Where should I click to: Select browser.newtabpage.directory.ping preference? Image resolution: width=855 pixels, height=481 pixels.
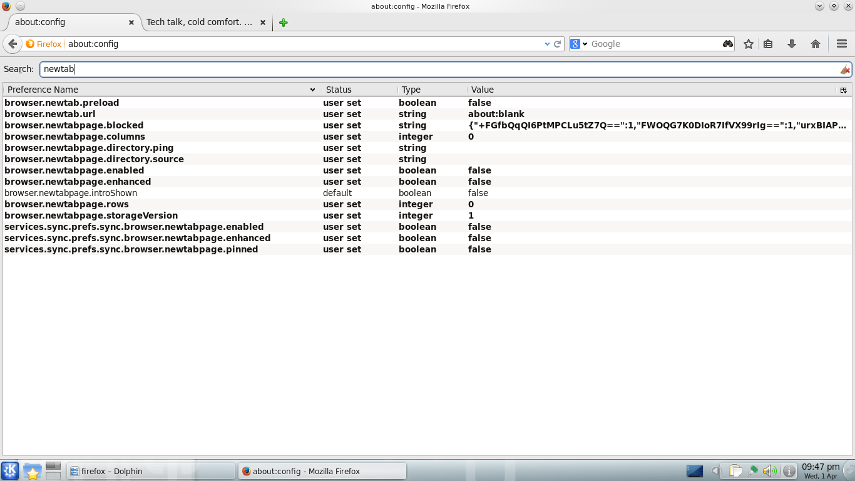click(x=427, y=148)
